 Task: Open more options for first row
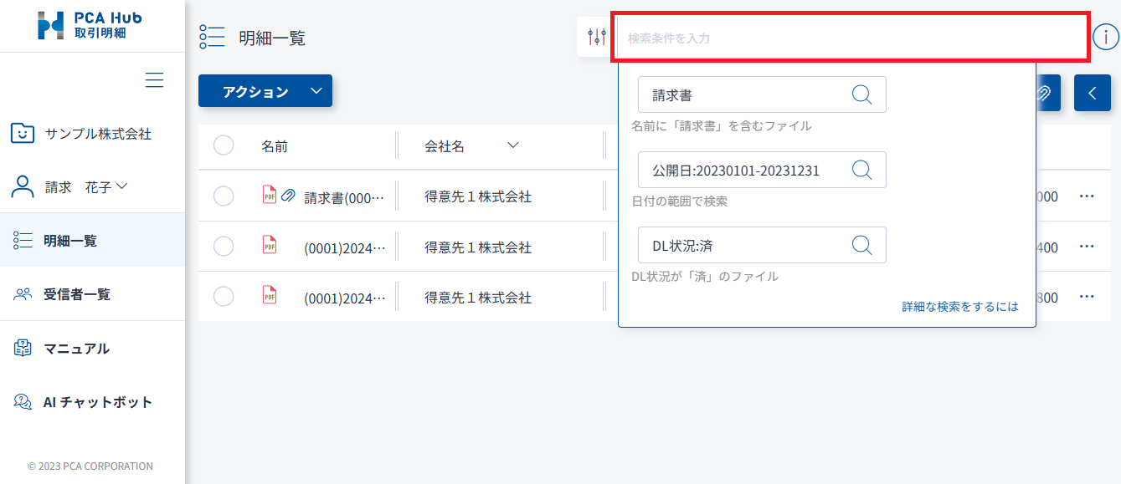pos(1087,196)
